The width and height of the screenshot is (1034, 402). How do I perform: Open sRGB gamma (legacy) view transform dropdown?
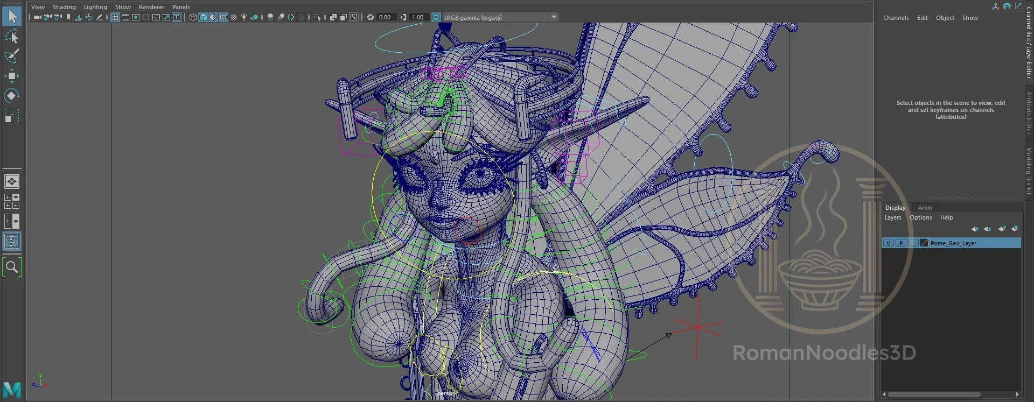[500, 17]
